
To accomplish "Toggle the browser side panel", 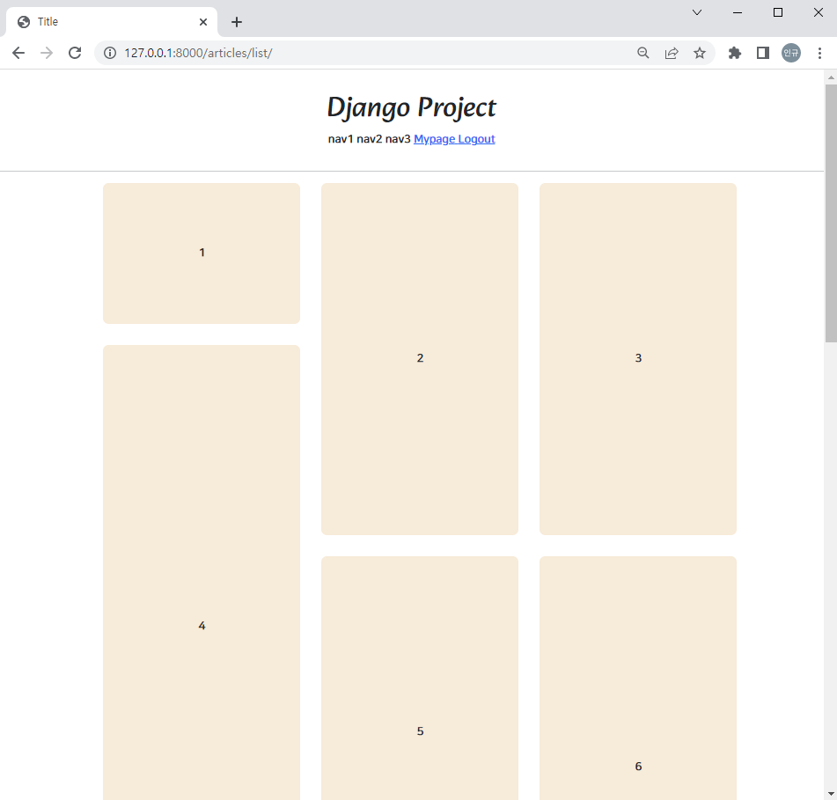I will 763,53.
